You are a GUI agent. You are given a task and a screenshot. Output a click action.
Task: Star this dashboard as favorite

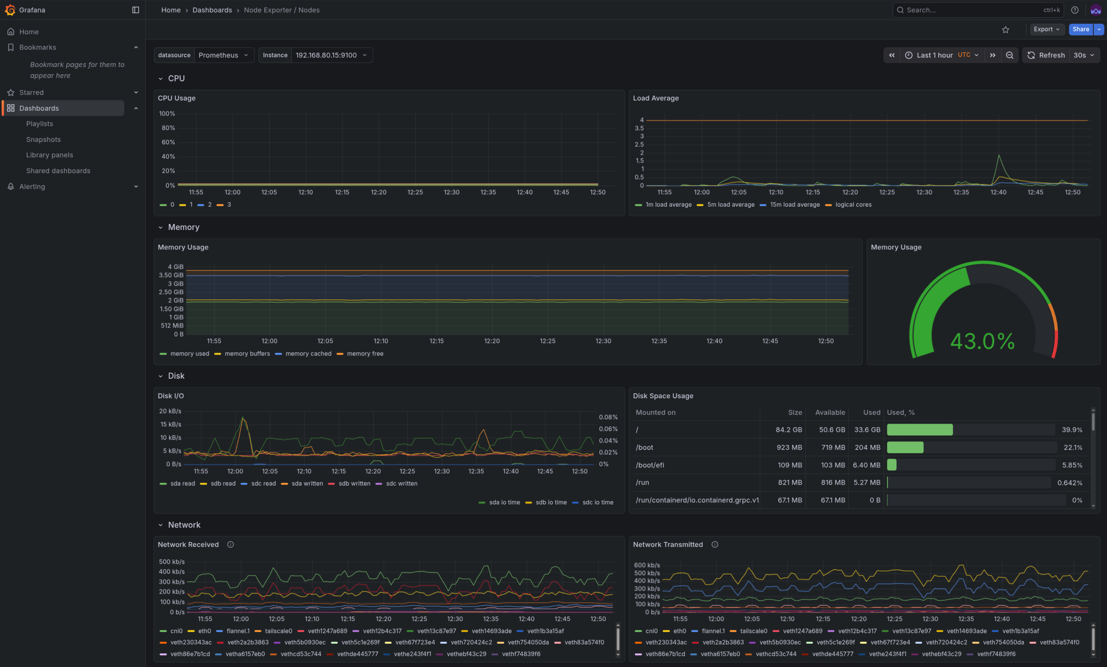[1005, 30]
